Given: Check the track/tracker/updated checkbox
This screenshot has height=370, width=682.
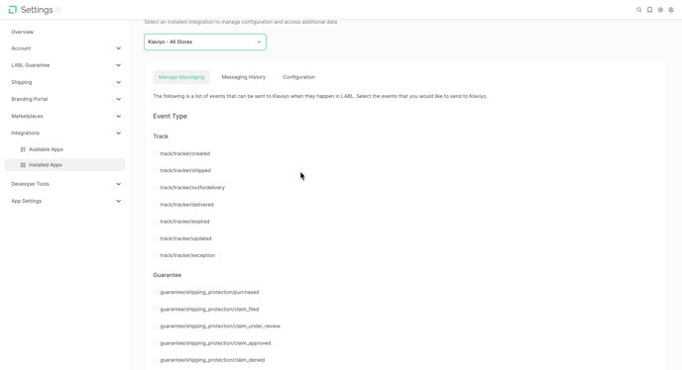Looking at the screenshot, I should [x=156, y=238].
